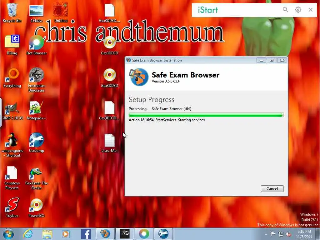Image resolution: width=320 pixels, height=240 pixels.
Task: Open the Toybox desktop shortcut
Action: tap(12, 207)
